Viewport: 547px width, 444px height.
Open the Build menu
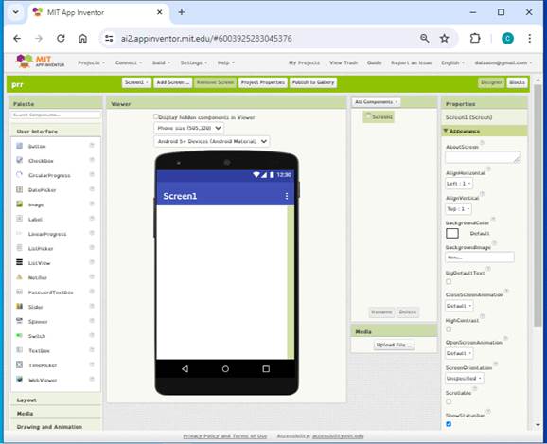pos(161,62)
